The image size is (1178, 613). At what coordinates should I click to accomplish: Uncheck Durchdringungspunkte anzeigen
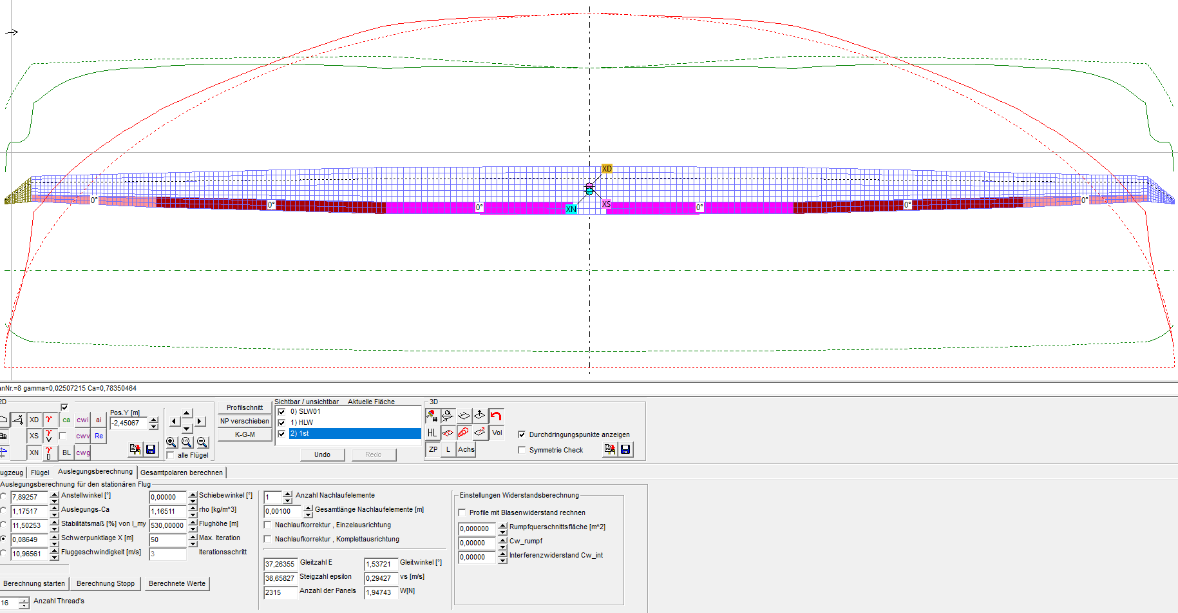522,434
